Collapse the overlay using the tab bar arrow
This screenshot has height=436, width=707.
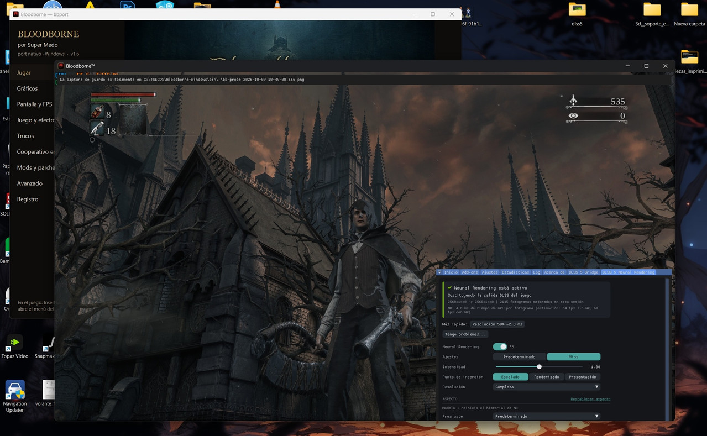(439, 272)
